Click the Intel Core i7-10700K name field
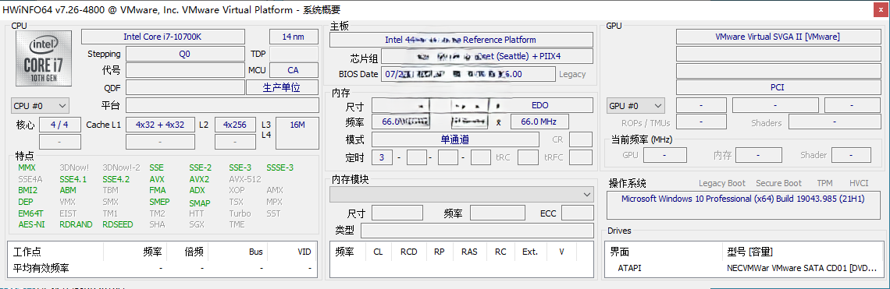The height and width of the screenshot is (289, 890). point(163,37)
